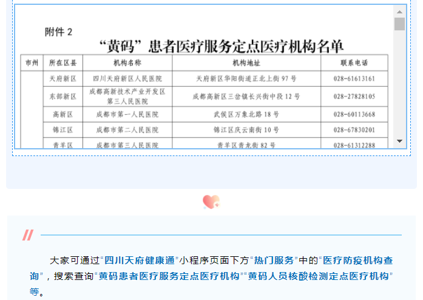
Task: Click phone number 028-67830201
Action: [354, 130]
